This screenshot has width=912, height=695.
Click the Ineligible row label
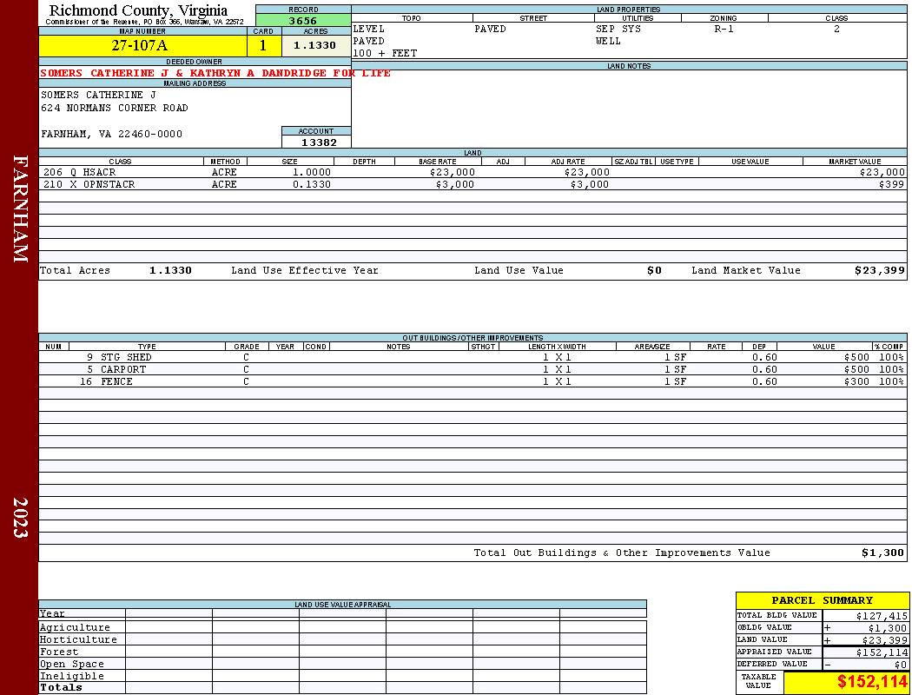pos(71,677)
